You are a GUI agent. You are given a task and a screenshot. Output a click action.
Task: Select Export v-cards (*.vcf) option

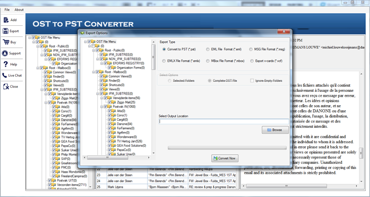(252, 61)
